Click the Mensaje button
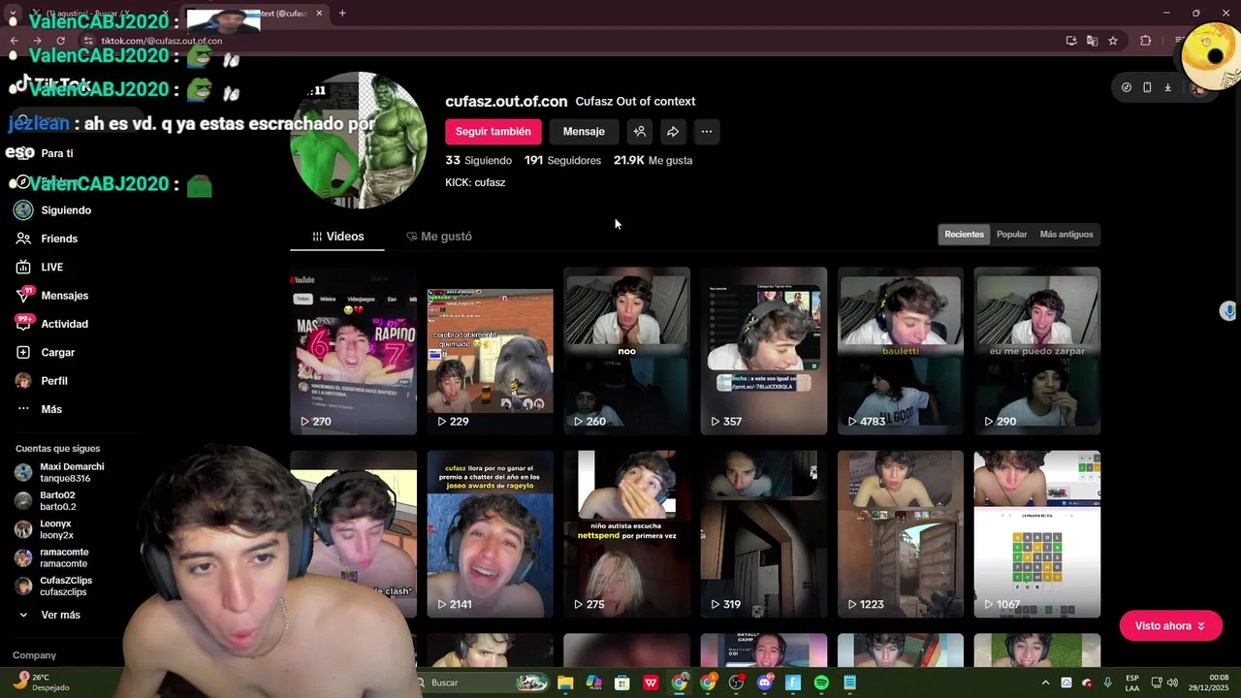Image resolution: width=1241 pixels, height=698 pixels. 584,132
